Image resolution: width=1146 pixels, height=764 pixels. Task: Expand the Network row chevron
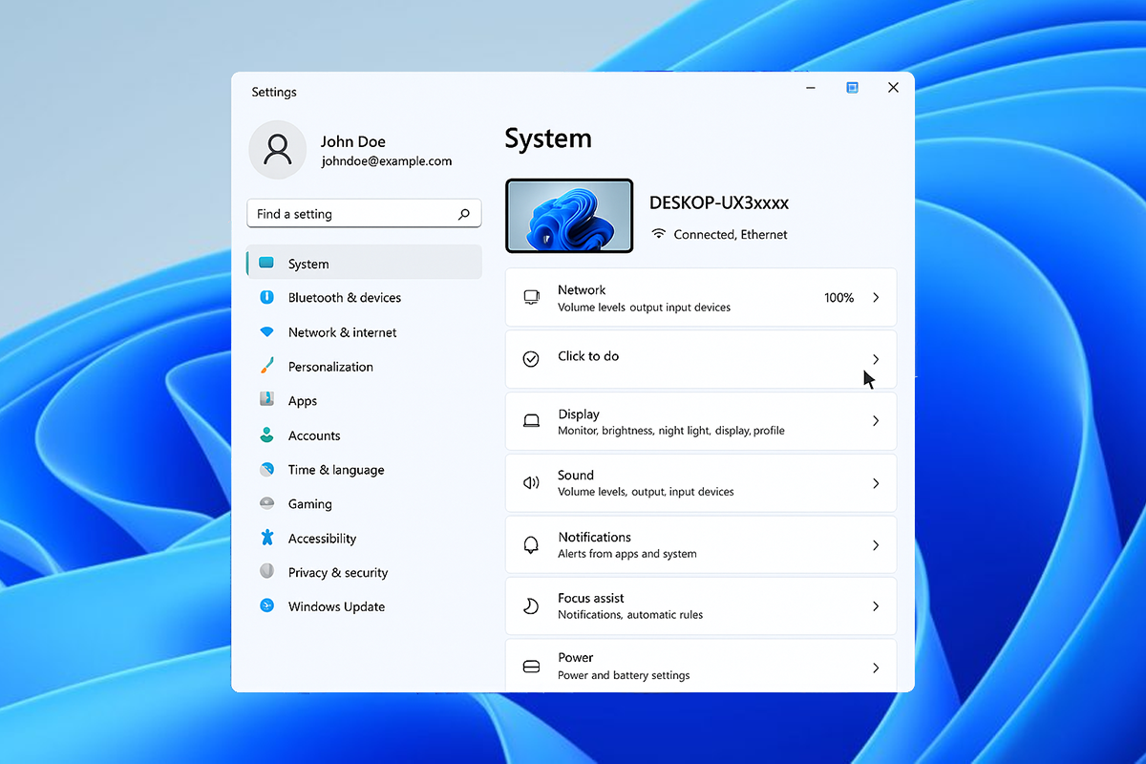[876, 298]
